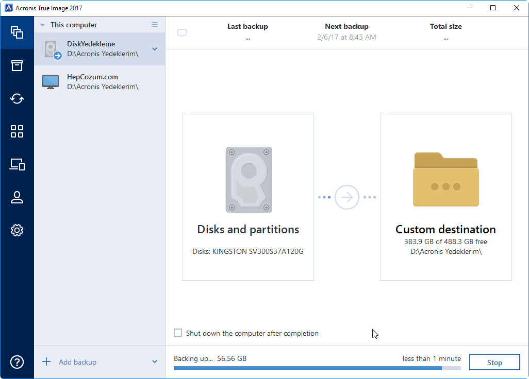
Task: Click the Total size heading
Action: (x=445, y=26)
